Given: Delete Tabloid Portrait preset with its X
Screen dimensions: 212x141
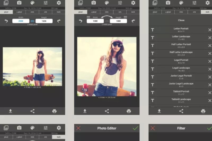Looking at the screenshot, I should click(x=210, y=93).
